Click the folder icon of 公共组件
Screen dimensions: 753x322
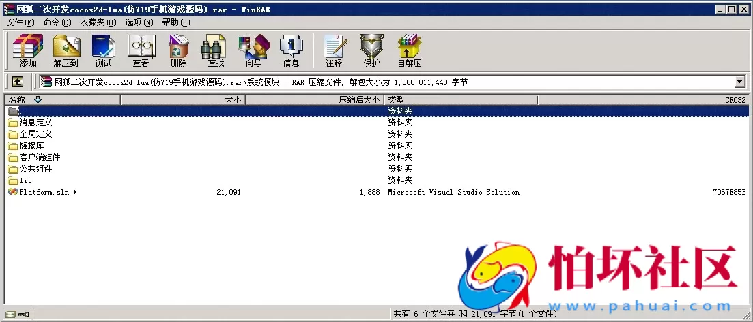(13, 169)
